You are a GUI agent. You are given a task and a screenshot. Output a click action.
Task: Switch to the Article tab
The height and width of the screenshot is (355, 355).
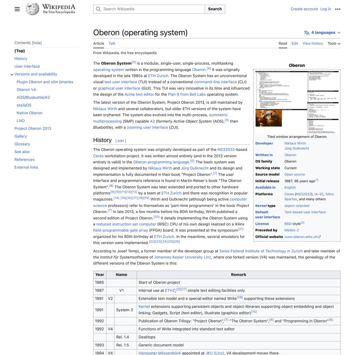[x=99, y=43]
